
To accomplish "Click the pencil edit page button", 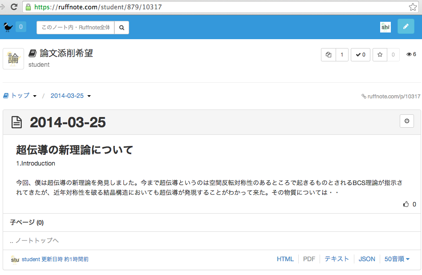I will tap(405, 27).
